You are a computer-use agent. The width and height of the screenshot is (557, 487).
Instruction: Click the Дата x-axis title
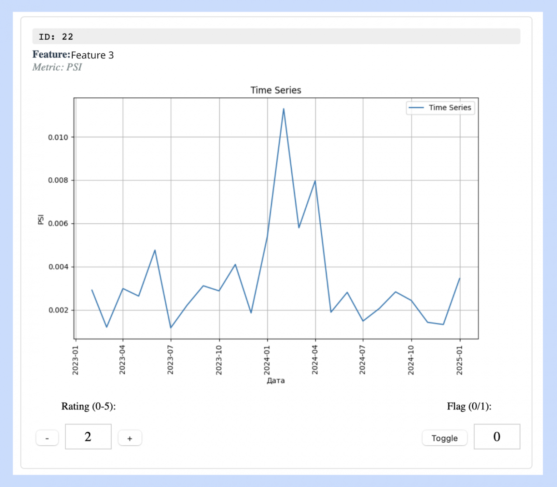(x=276, y=381)
